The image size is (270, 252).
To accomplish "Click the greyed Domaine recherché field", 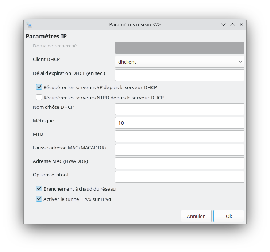I will pos(180,48).
